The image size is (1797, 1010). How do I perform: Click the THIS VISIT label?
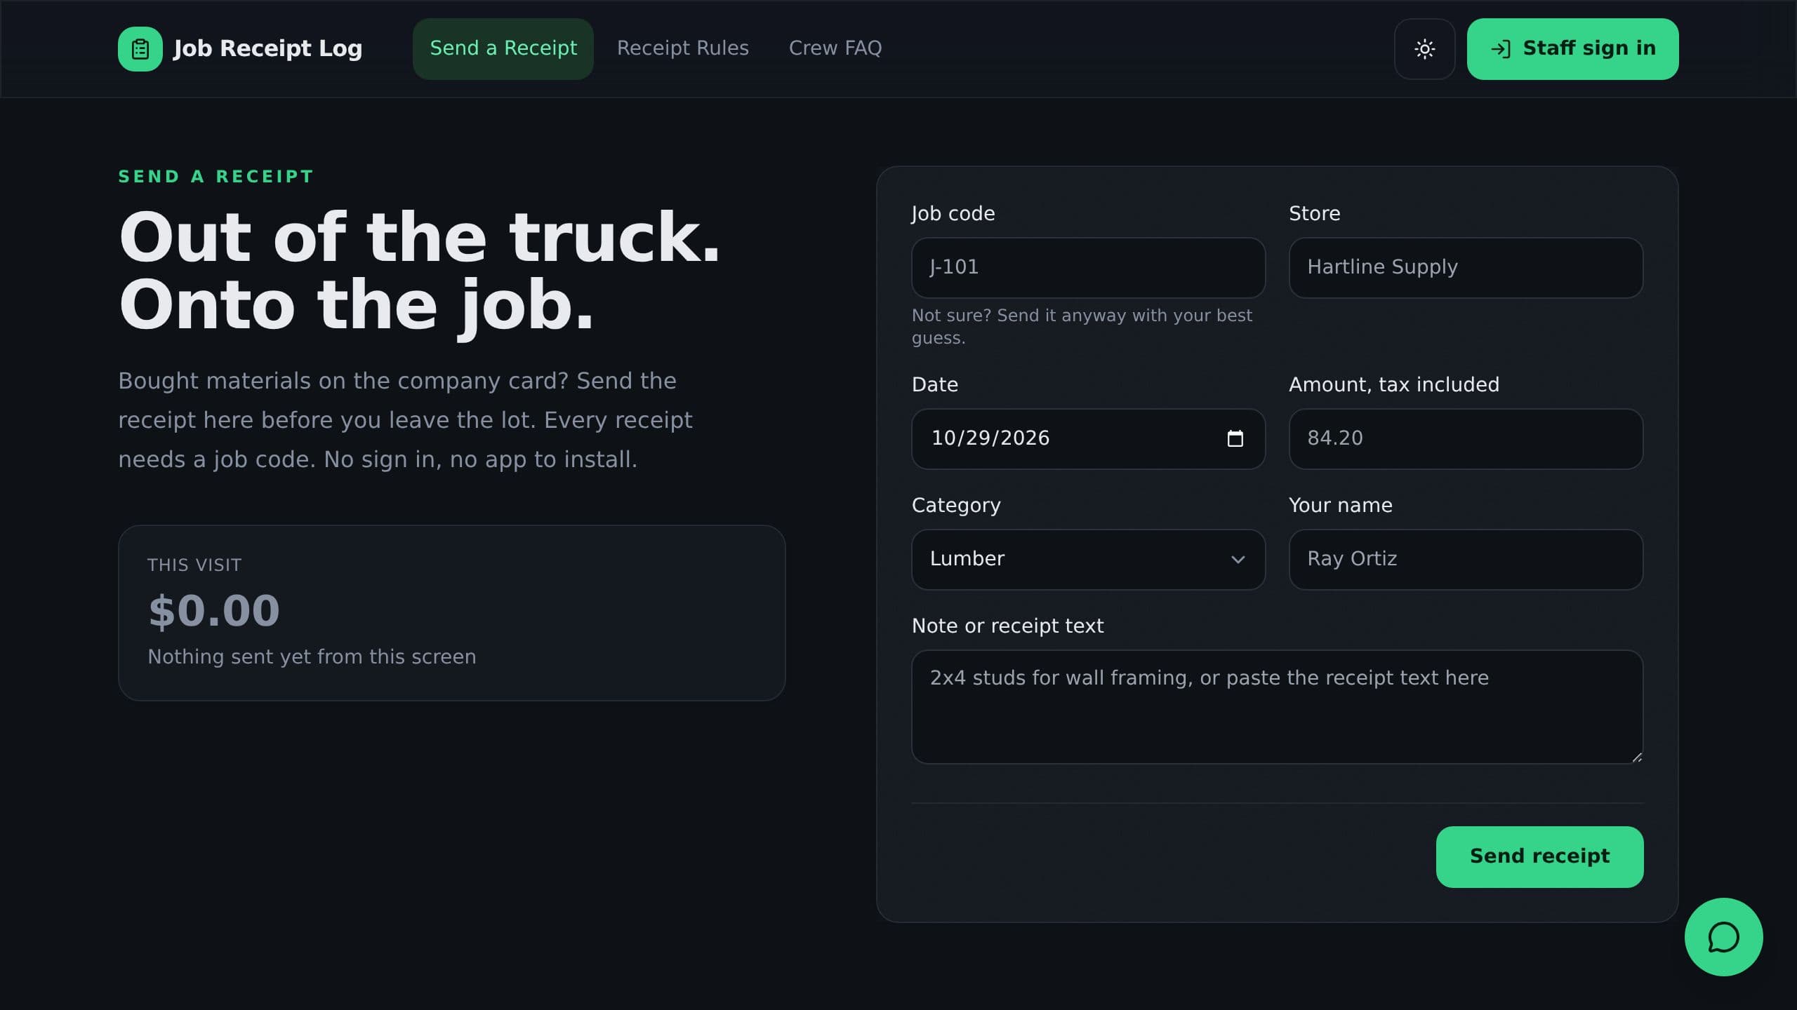pos(194,565)
